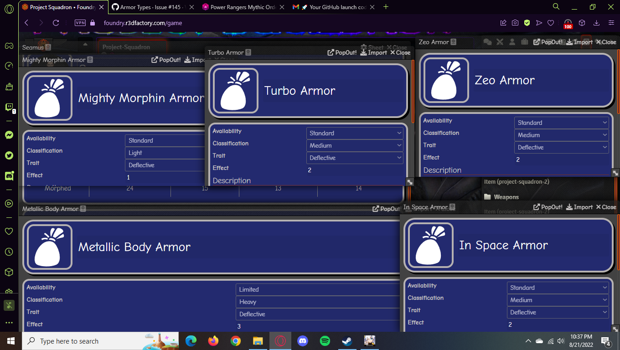This screenshot has width=620, height=350.
Task: Click the Metallic Body Armor item image
Action: pos(50,247)
